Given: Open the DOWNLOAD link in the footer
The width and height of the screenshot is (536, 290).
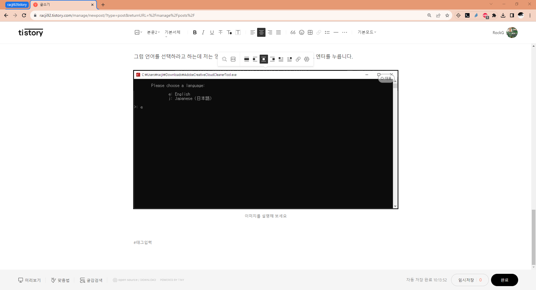Looking at the screenshot, I should 148,280.
